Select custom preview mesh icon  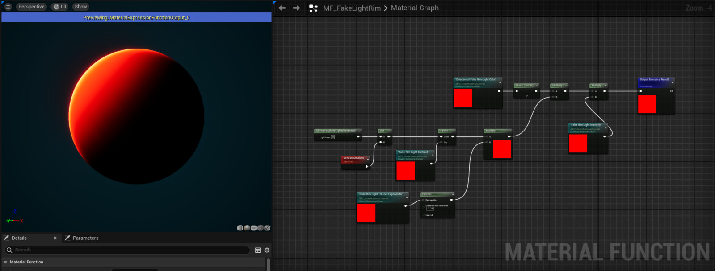click(267, 228)
